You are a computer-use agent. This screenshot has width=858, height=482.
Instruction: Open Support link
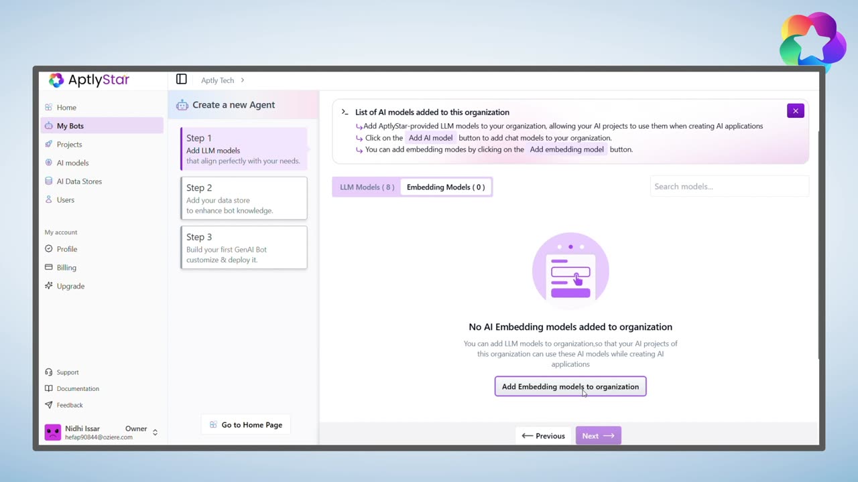click(x=68, y=372)
